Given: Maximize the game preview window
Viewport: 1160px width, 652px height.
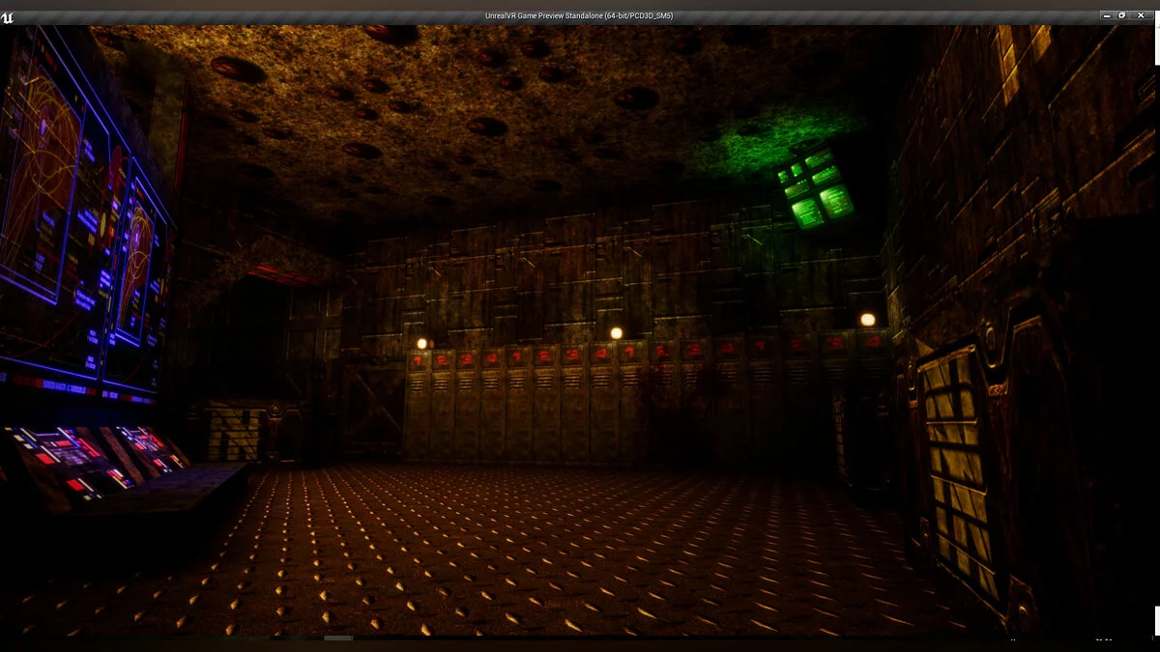Looking at the screenshot, I should point(1122,15).
